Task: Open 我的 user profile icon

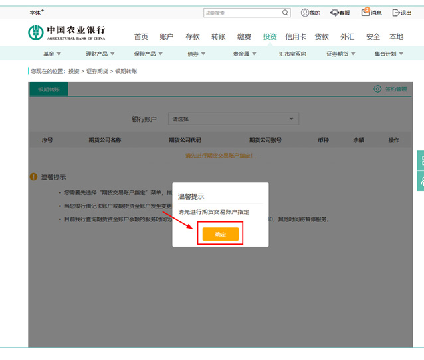Action: 305,13
